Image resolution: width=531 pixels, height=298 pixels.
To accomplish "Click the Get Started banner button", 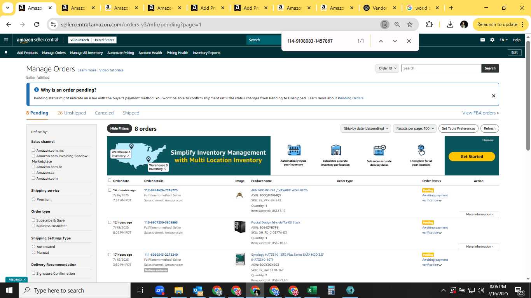I will click(x=472, y=156).
